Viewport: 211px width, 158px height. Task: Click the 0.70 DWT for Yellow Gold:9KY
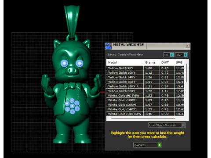(167, 68)
